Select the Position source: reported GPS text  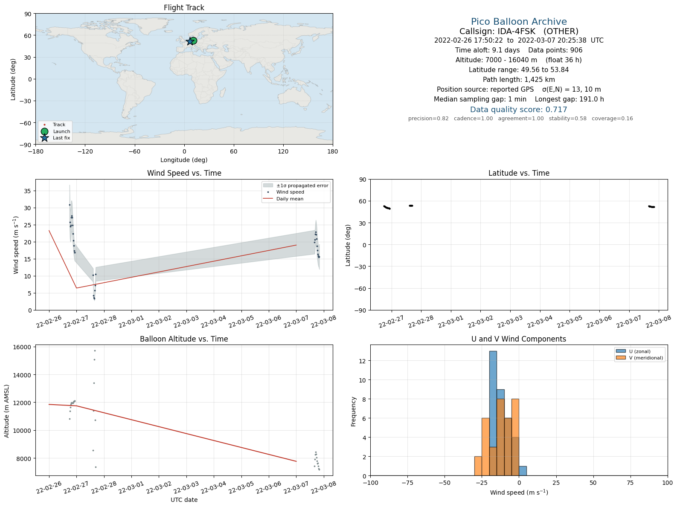[x=485, y=90]
